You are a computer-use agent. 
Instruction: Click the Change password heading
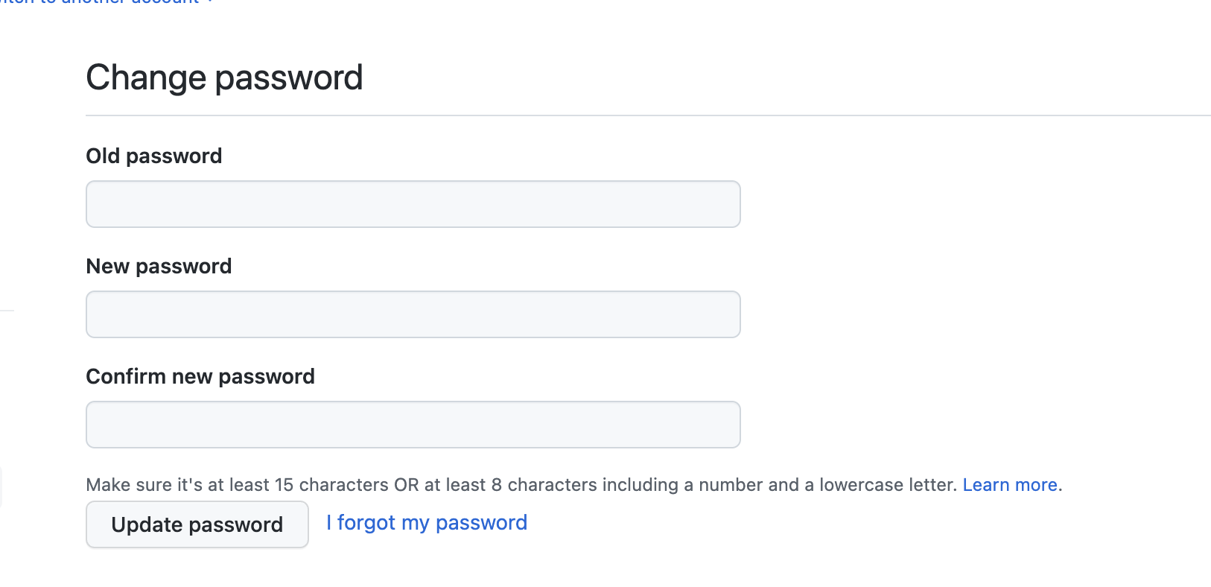click(224, 77)
